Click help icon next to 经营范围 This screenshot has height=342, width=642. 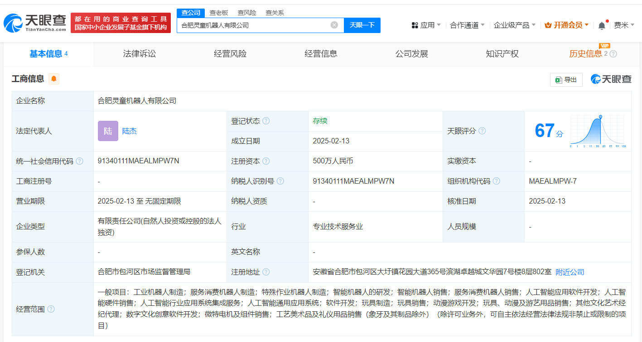click(51, 309)
